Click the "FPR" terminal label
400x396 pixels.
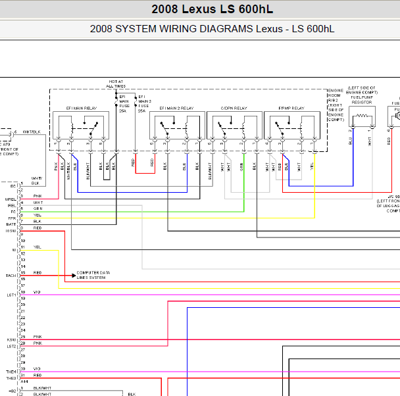(12, 218)
